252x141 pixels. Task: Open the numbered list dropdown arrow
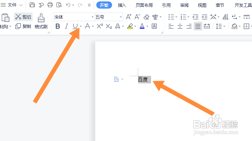pos(189,17)
